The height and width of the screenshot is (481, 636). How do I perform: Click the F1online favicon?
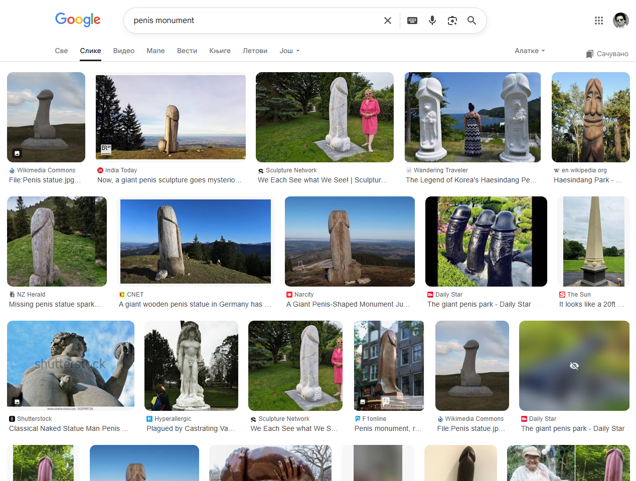pyautogui.click(x=358, y=419)
